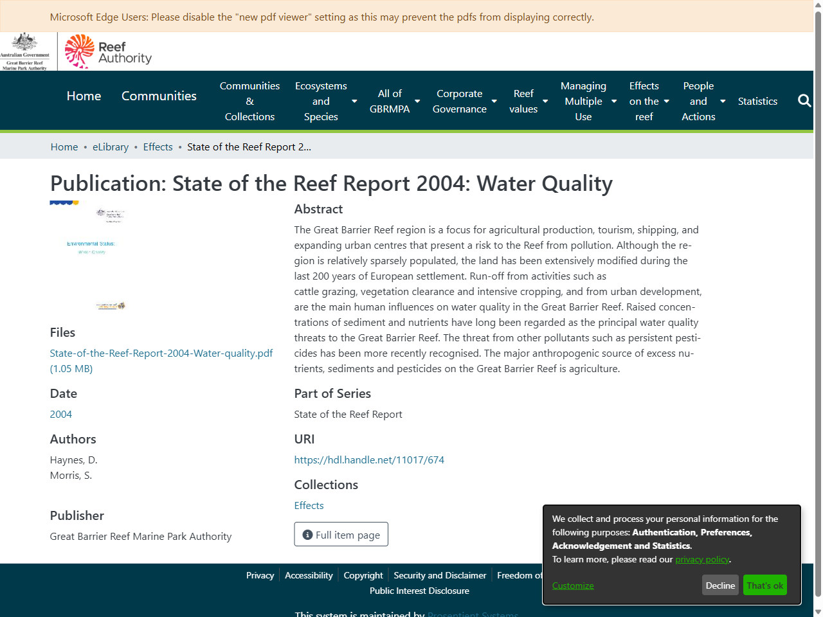This screenshot has height=617, width=823.
Task: Click the Australian Government coat of arms
Action: click(26, 51)
